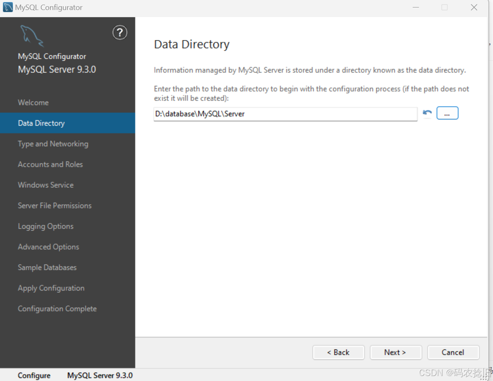Screen dimensions: 493x381
Task: Click the MySQL Configurator title bar icon
Action: 7,7
